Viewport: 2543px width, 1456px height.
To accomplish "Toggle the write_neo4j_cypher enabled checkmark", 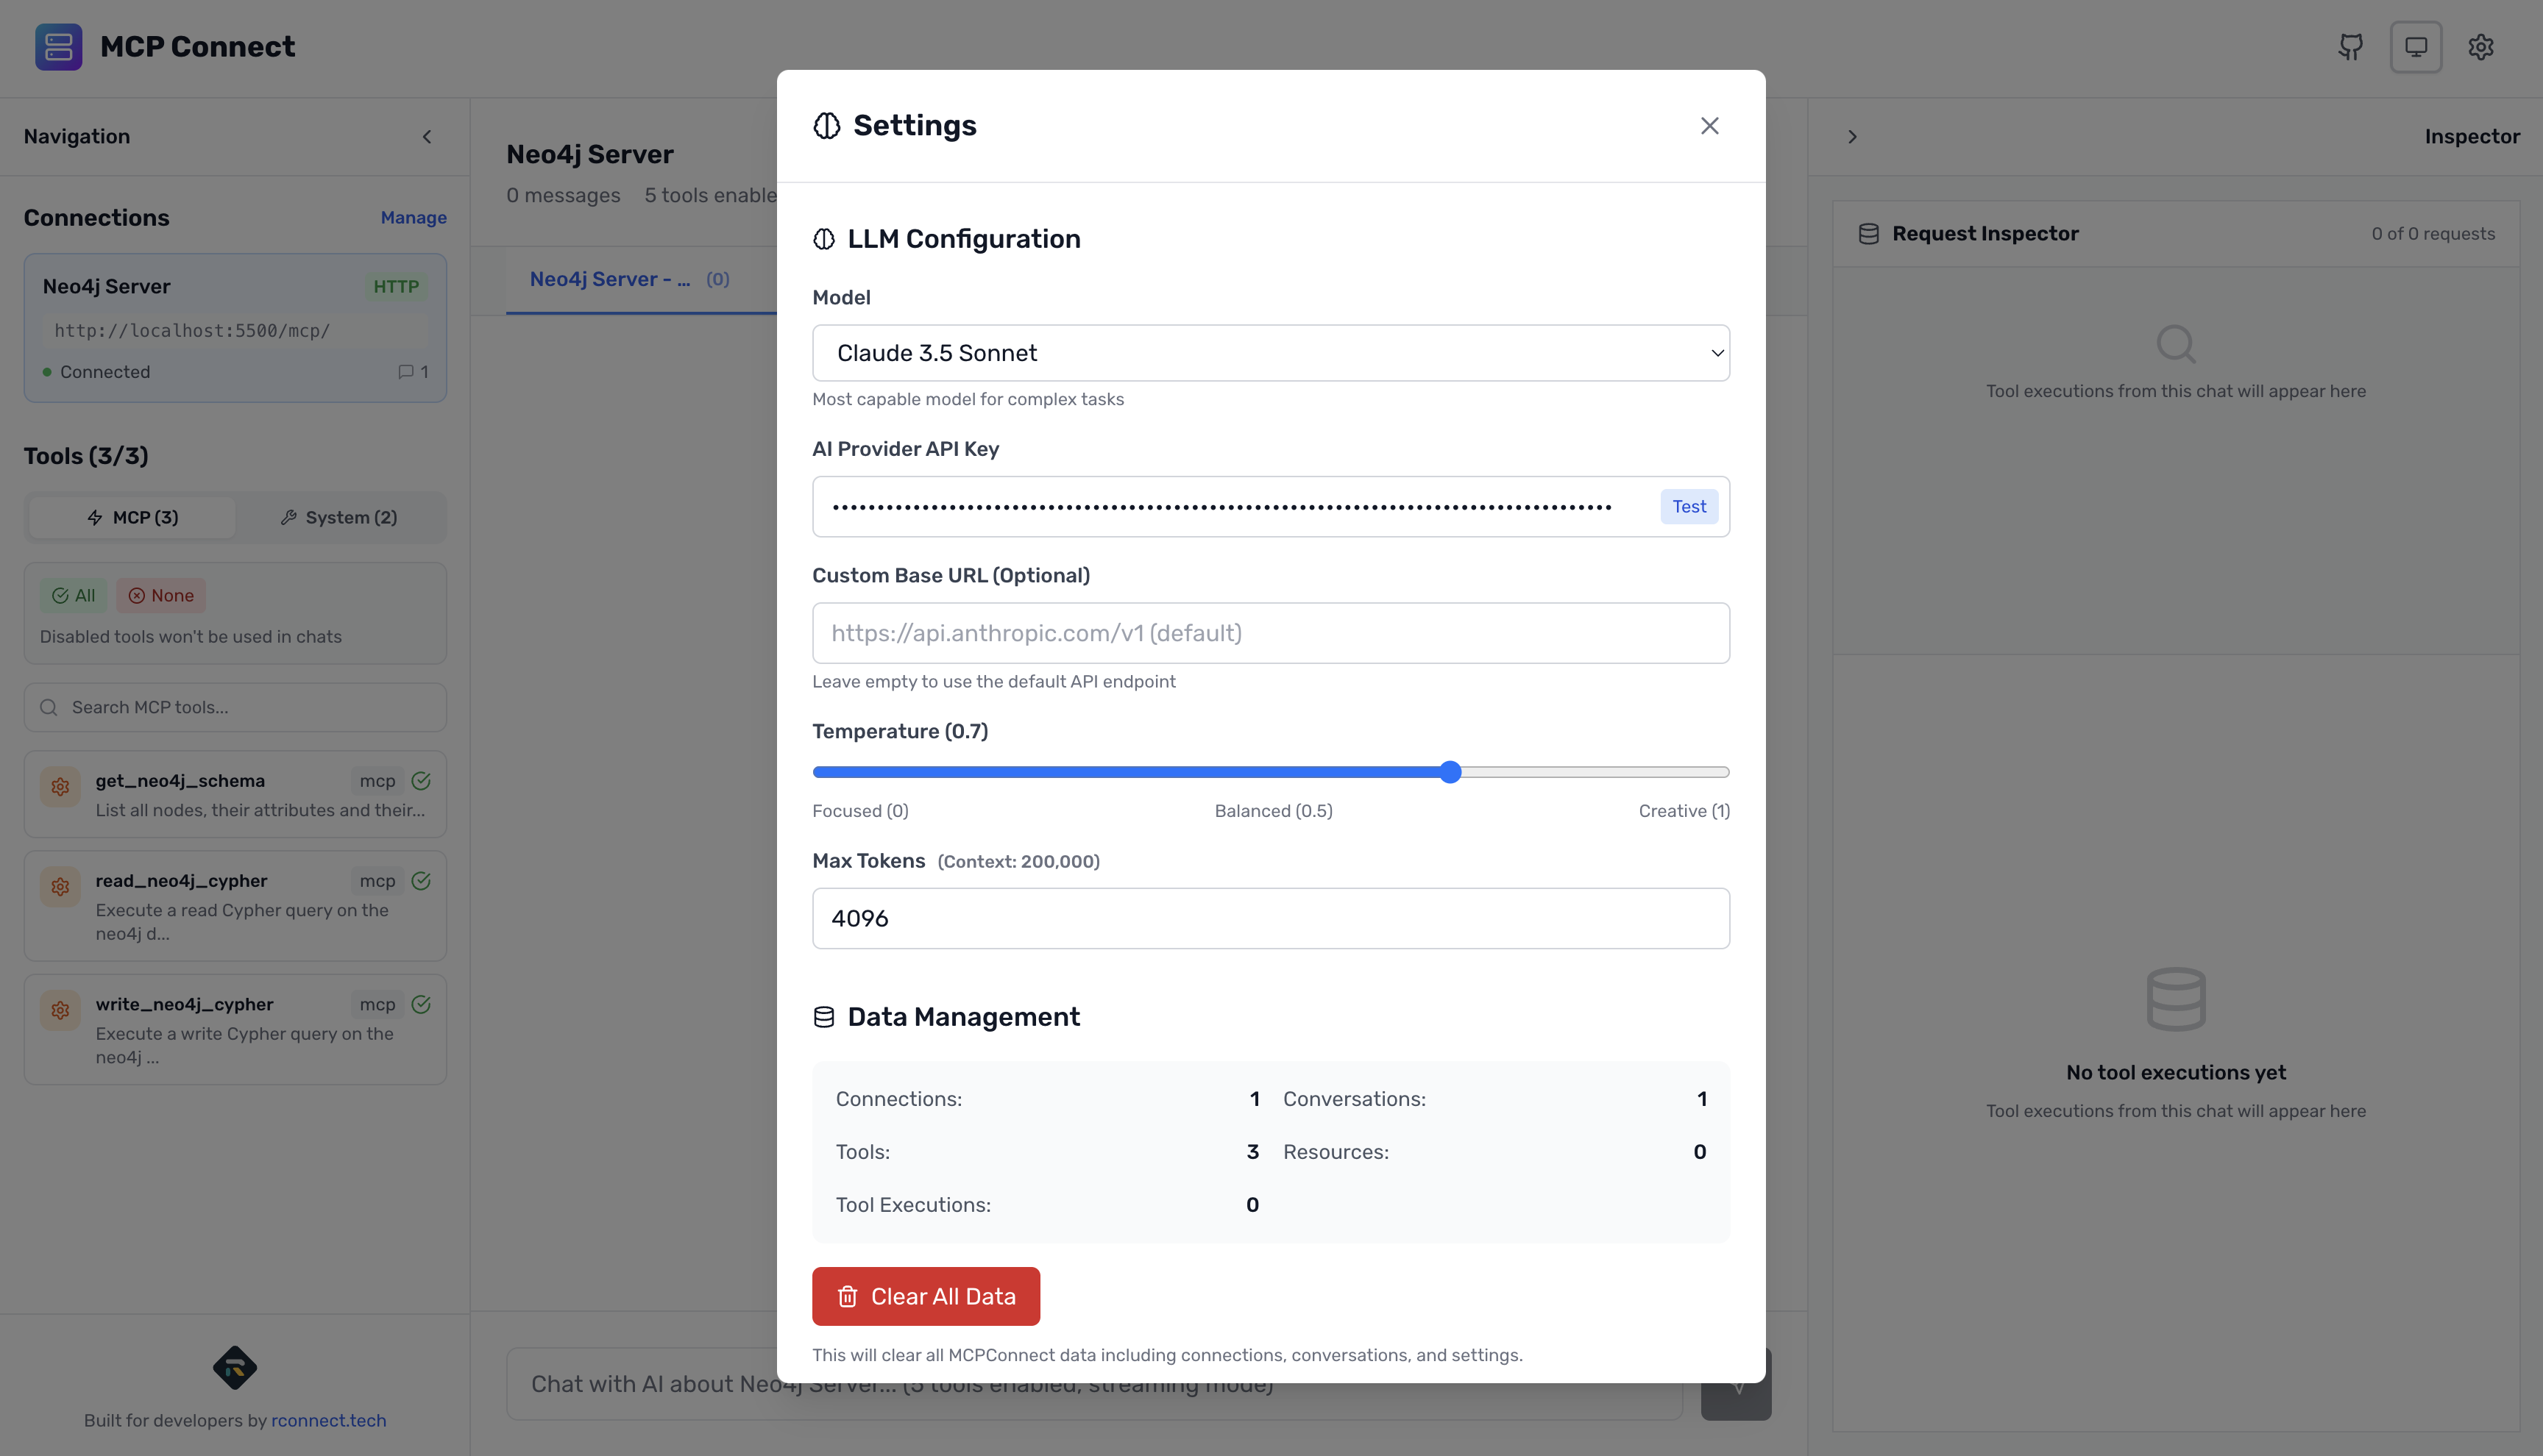I will tap(421, 1004).
